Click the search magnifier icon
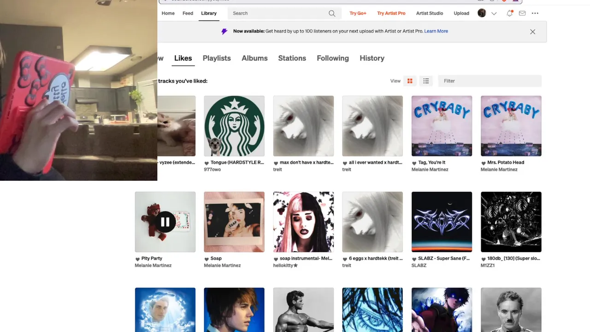This screenshot has height=332, width=590. (x=332, y=13)
